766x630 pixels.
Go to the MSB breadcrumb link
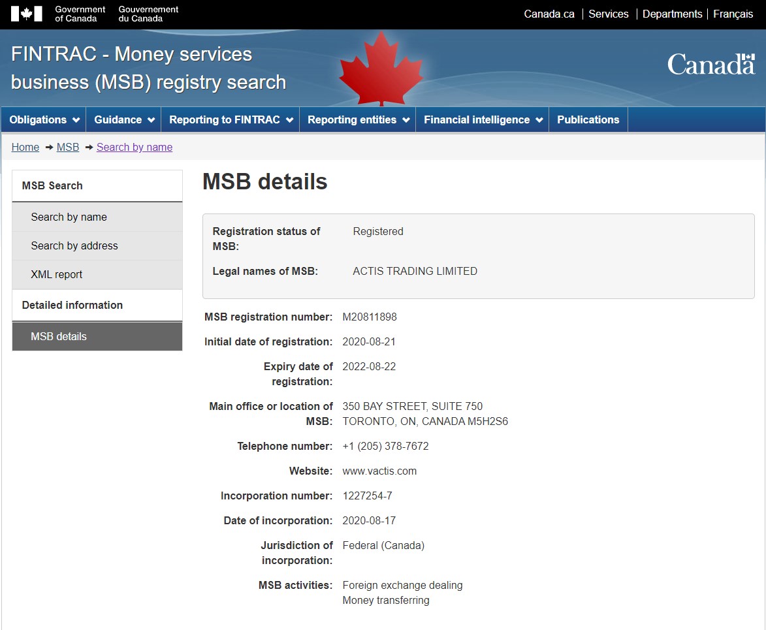[68, 147]
